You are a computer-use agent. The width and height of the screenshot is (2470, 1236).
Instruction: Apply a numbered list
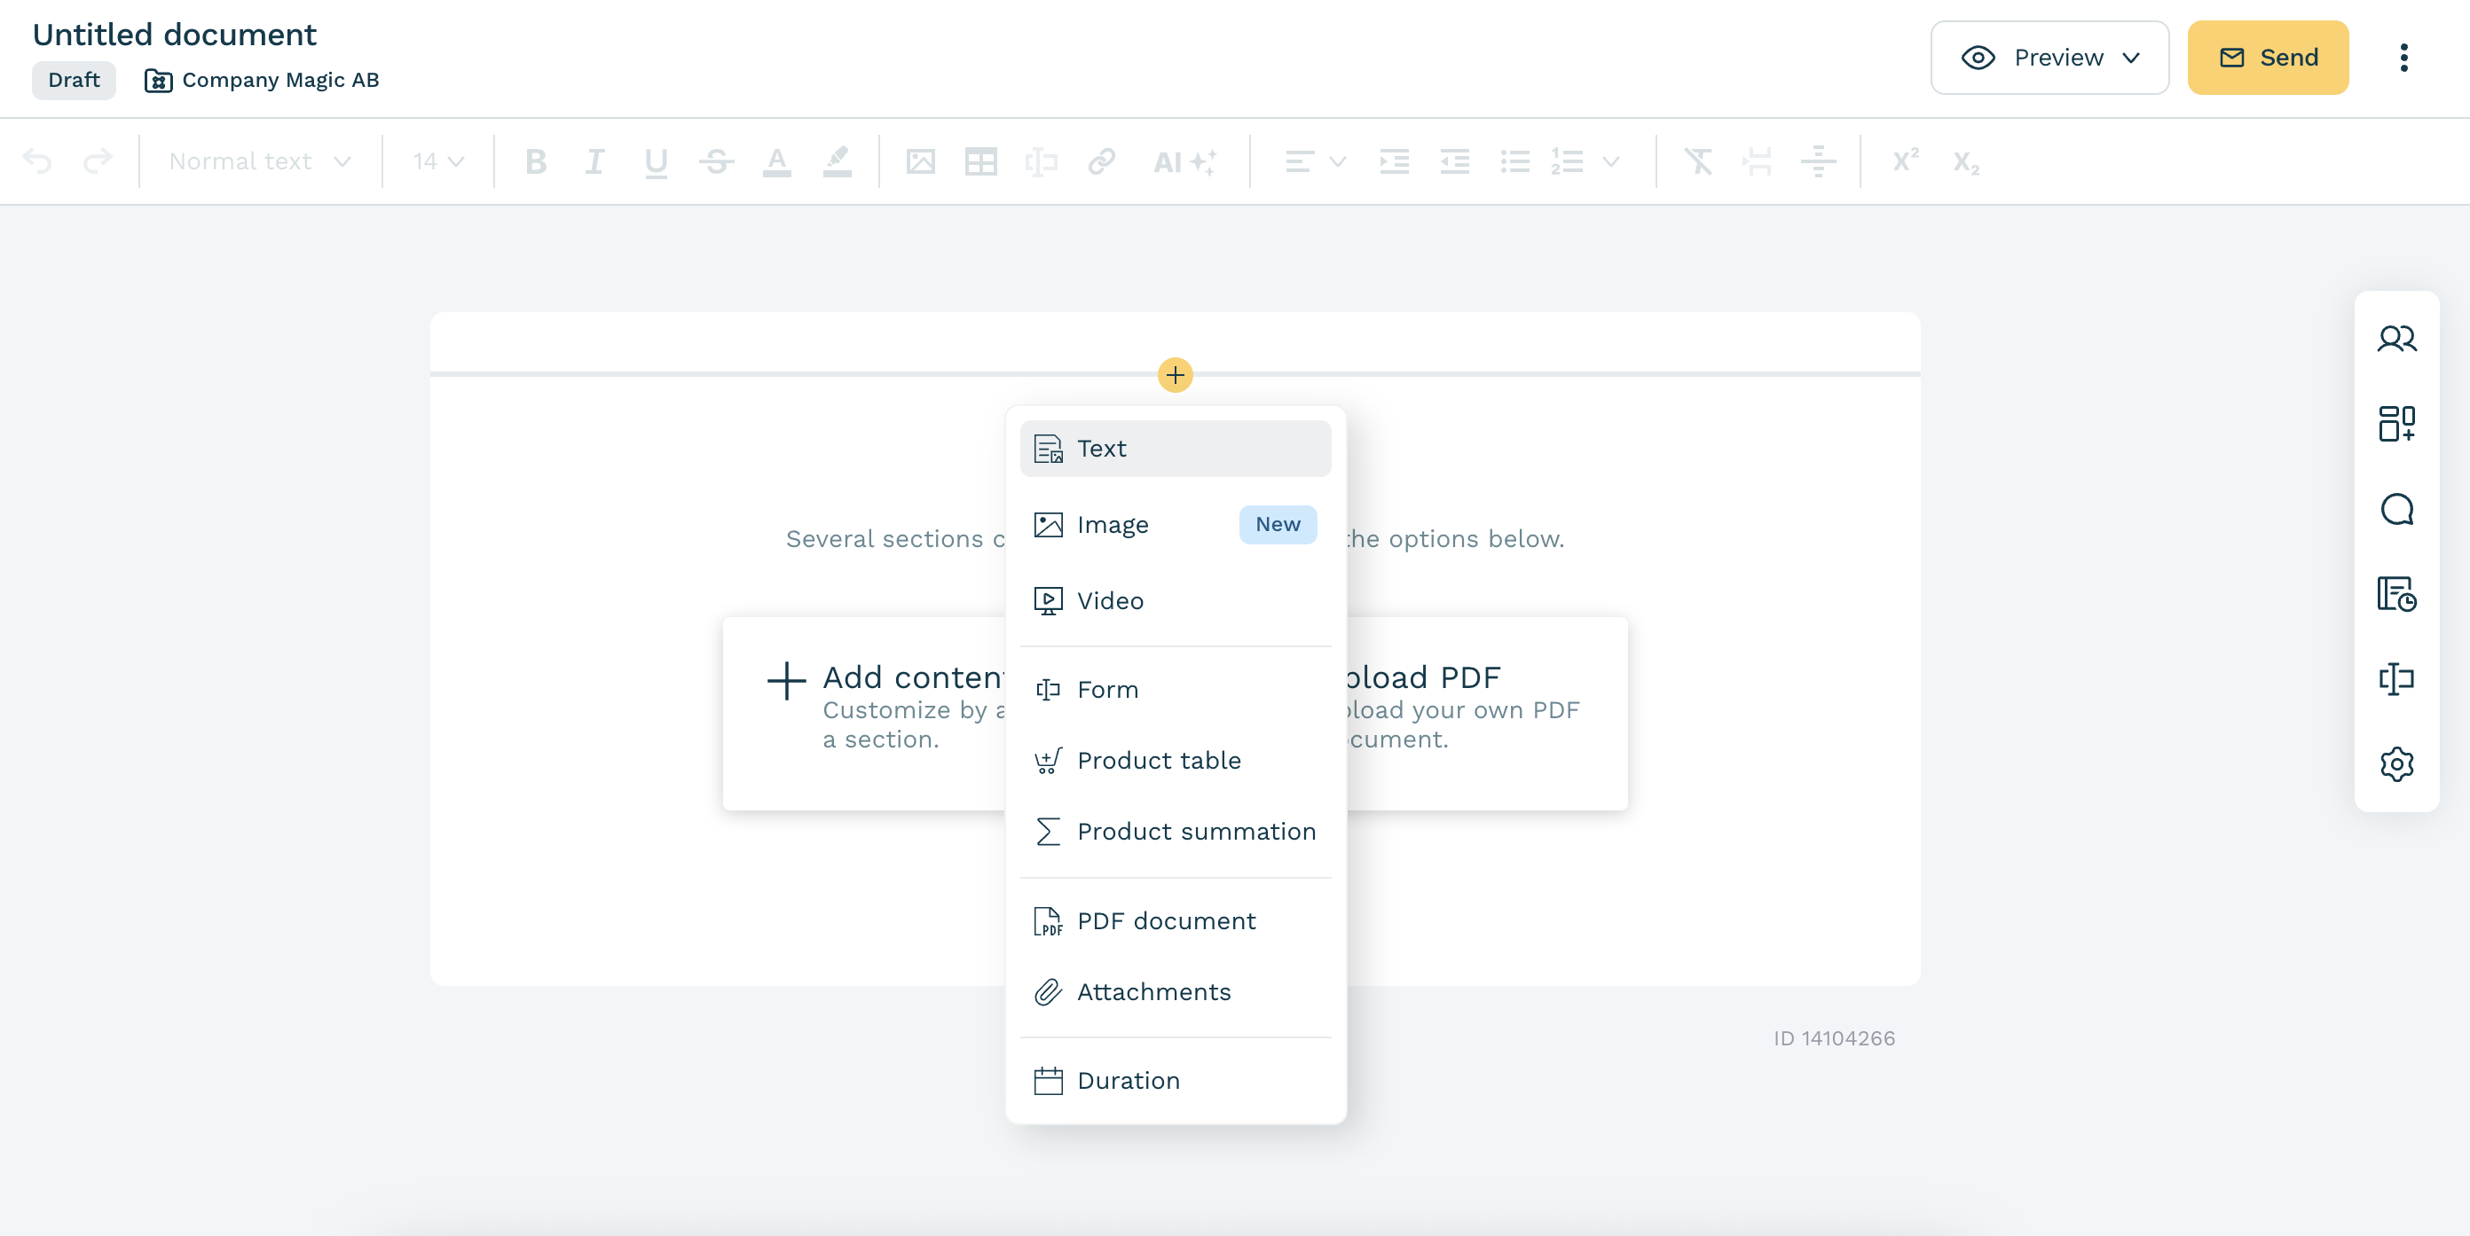1568,161
